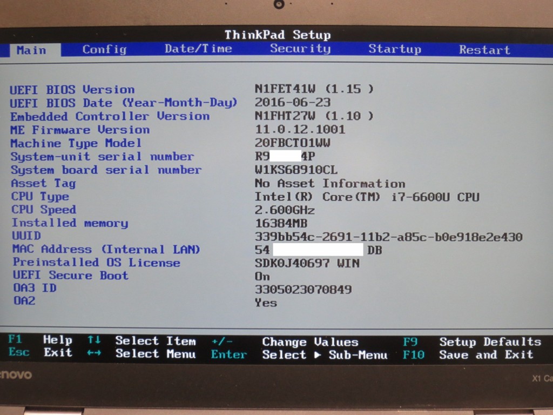Click the F9 Setup Defaults hint
Image resolution: width=553 pixels, height=415 pixels.
(x=472, y=342)
